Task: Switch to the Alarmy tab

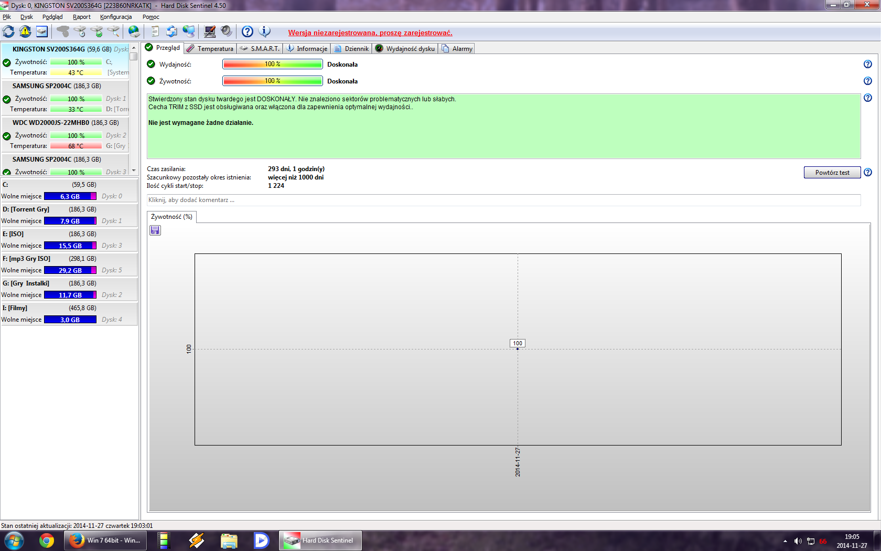Action: [457, 48]
